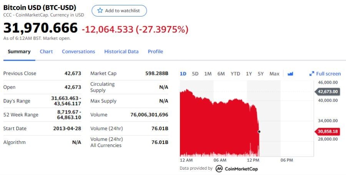Select the 5D chart range
Image resolution: width=346 pixels, height=175 pixels.
(195, 74)
